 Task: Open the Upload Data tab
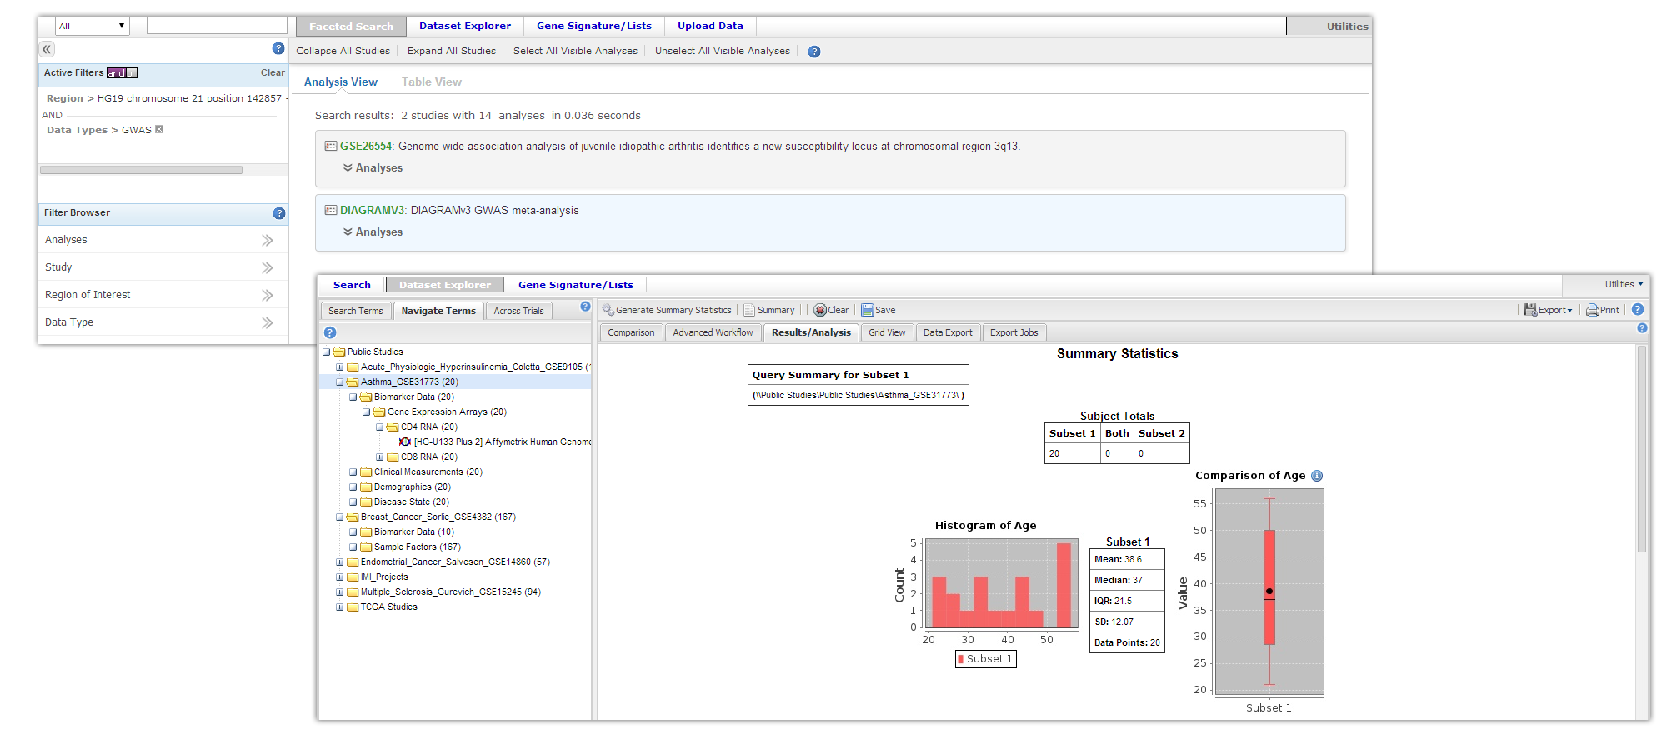point(710,26)
